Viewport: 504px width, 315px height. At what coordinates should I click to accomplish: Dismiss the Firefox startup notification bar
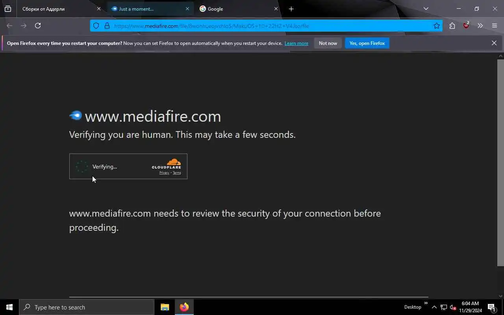click(494, 43)
